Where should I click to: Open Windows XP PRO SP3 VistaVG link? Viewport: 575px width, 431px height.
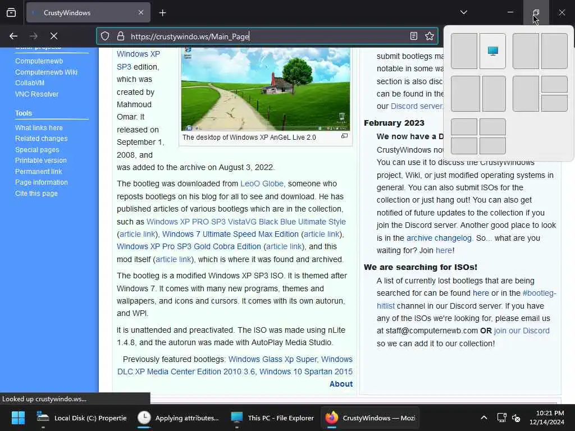click(x=246, y=222)
